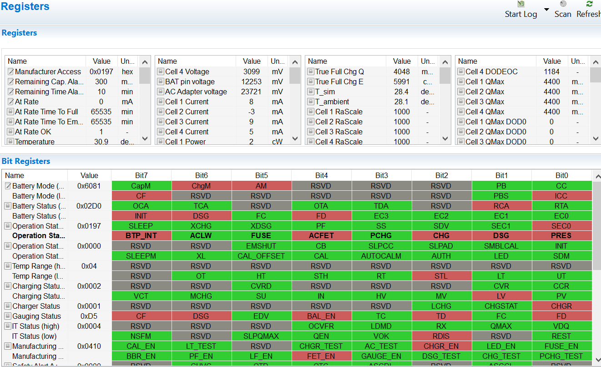Click the lock icon for IT Status (high)
601x367 pixels.
pyautogui.click(x=8, y=326)
